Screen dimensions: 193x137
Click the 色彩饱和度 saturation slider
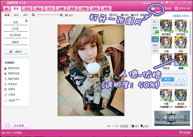pyautogui.click(x=16, y=38)
